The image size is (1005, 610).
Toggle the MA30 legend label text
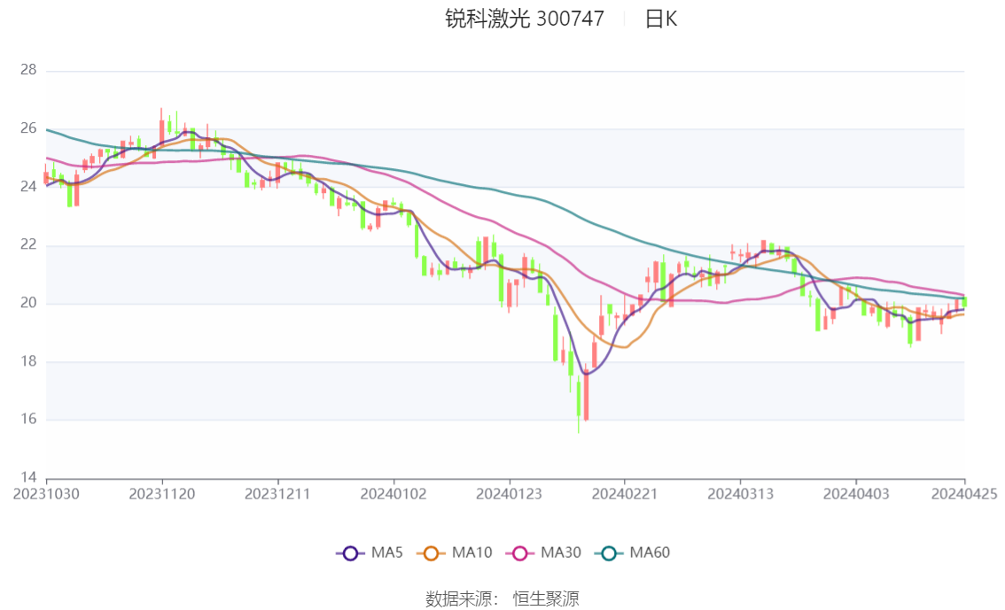pyautogui.click(x=560, y=553)
